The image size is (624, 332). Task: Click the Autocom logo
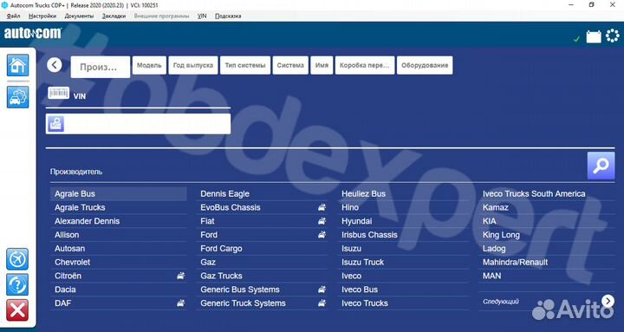[33, 33]
